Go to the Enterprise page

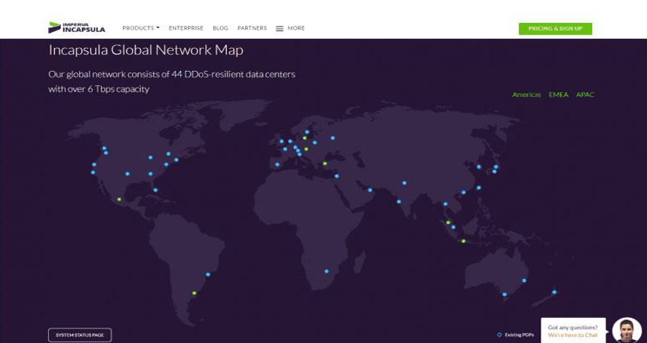186,28
